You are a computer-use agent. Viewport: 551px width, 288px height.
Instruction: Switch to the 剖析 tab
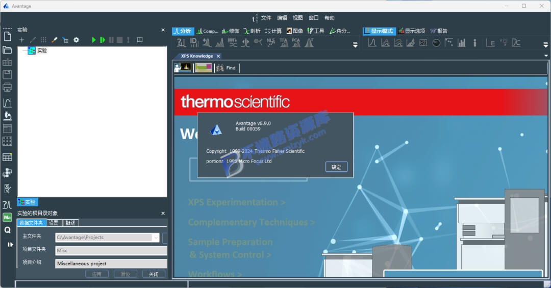(252, 31)
